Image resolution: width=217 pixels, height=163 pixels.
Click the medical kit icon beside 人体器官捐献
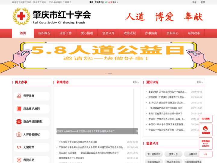(19, 134)
